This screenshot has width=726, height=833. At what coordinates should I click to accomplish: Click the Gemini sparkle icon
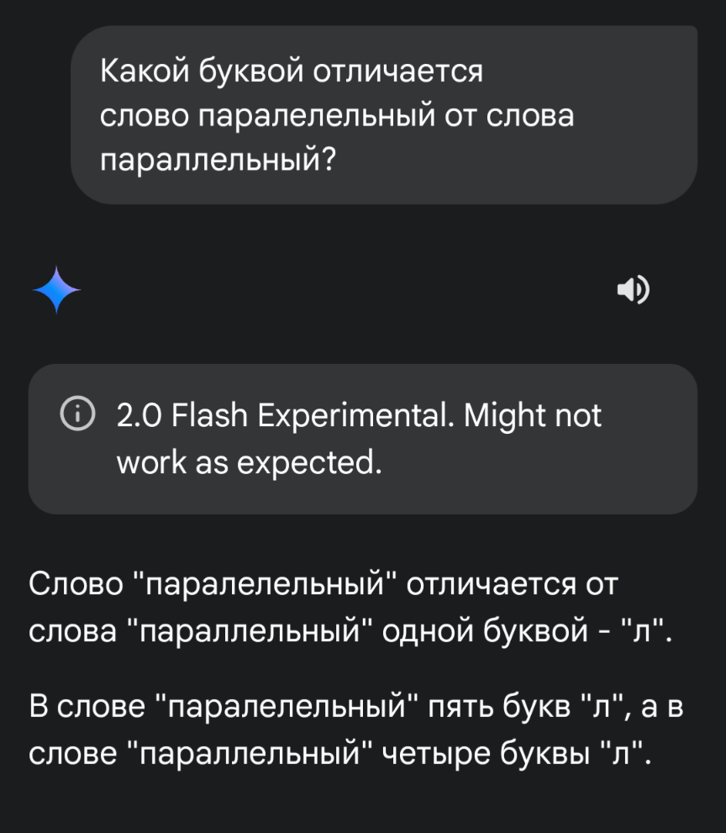click(x=56, y=290)
